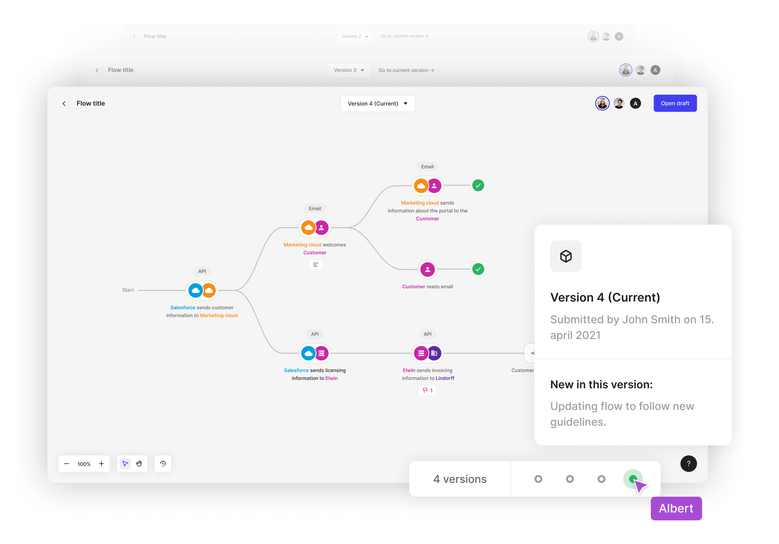The height and width of the screenshot is (544, 779).
Task: Click the Email tag above portal information node
Action: (427, 167)
